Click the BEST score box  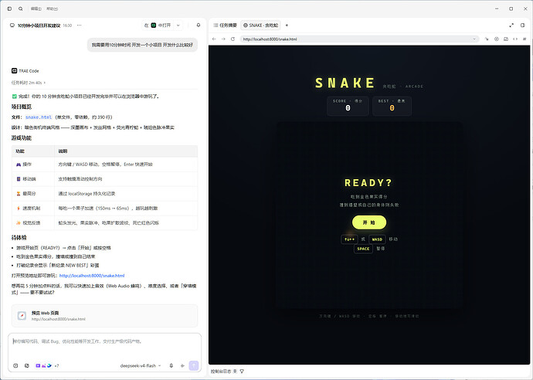tap(392, 106)
